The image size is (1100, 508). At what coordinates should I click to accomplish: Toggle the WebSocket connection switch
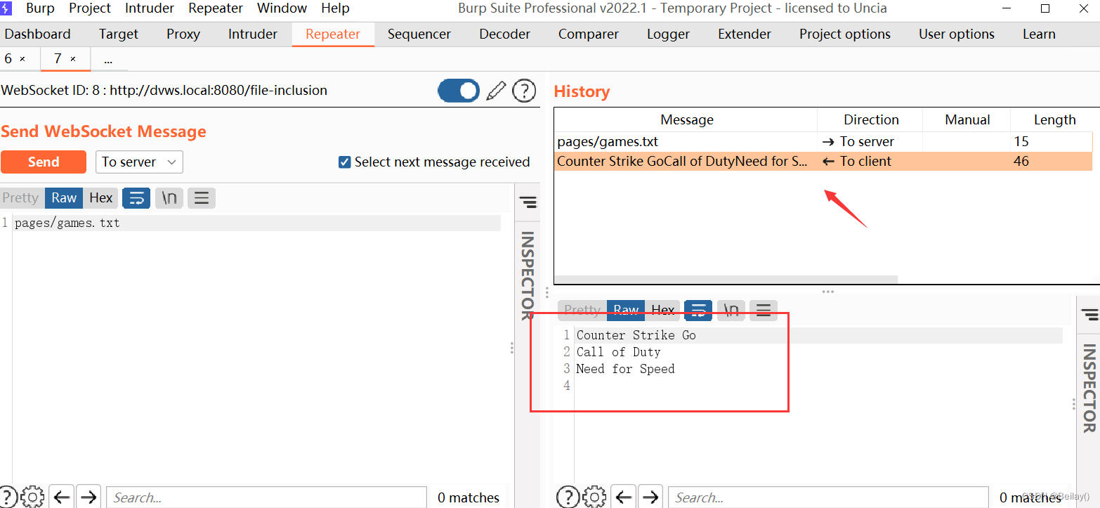[459, 91]
